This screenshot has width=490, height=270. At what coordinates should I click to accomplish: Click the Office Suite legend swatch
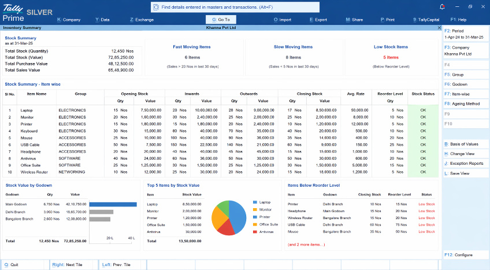255,224
